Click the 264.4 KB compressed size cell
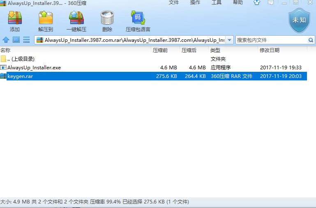This screenshot has height=208, width=316. coord(195,76)
